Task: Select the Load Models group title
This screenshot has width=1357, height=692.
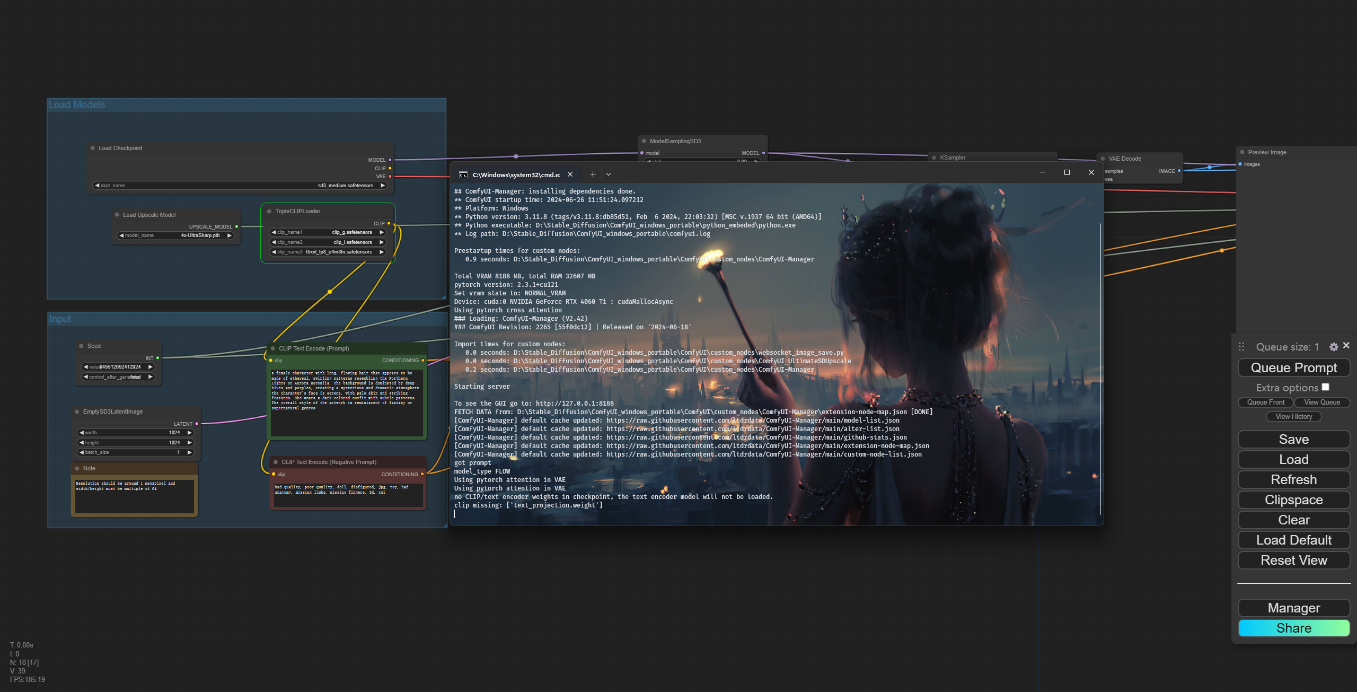Action: coord(77,104)
